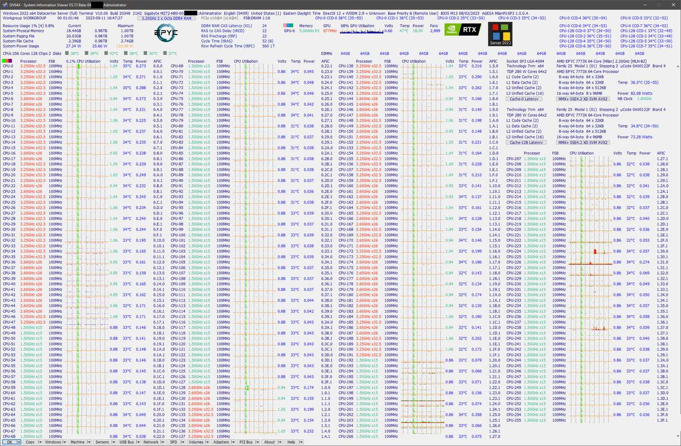Click the NB Clock 1.60GHz value
The height and width of the screenshot is (446, 681).
click(645, 99)
